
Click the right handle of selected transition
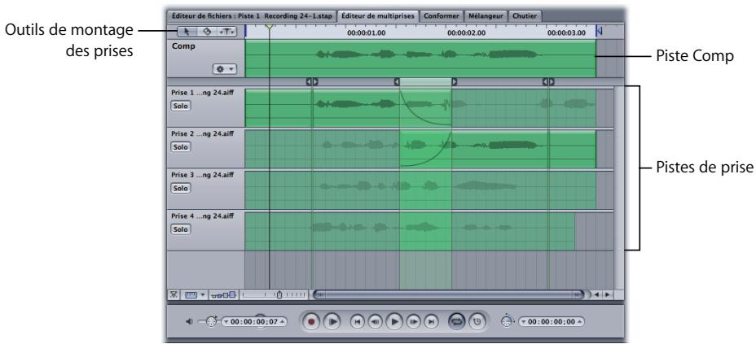pos(455,82)
